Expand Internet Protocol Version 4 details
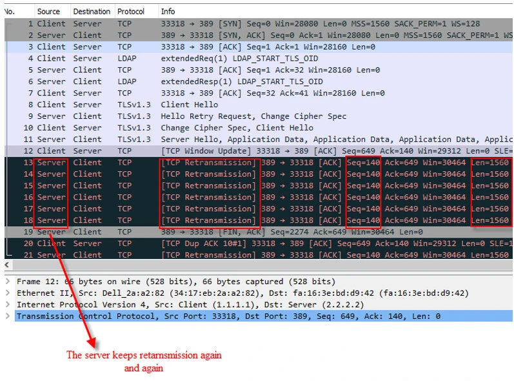The width and height of the screenshot is (514, 381). [x=8, y=305]
